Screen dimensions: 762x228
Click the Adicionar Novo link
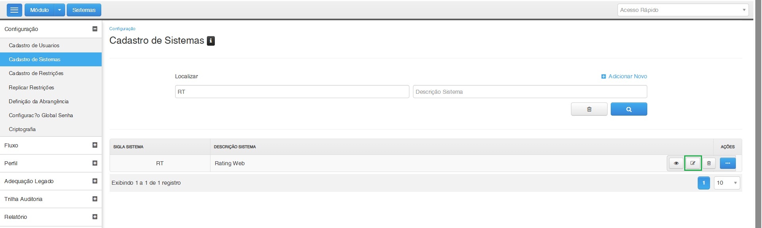coord(624,76)
